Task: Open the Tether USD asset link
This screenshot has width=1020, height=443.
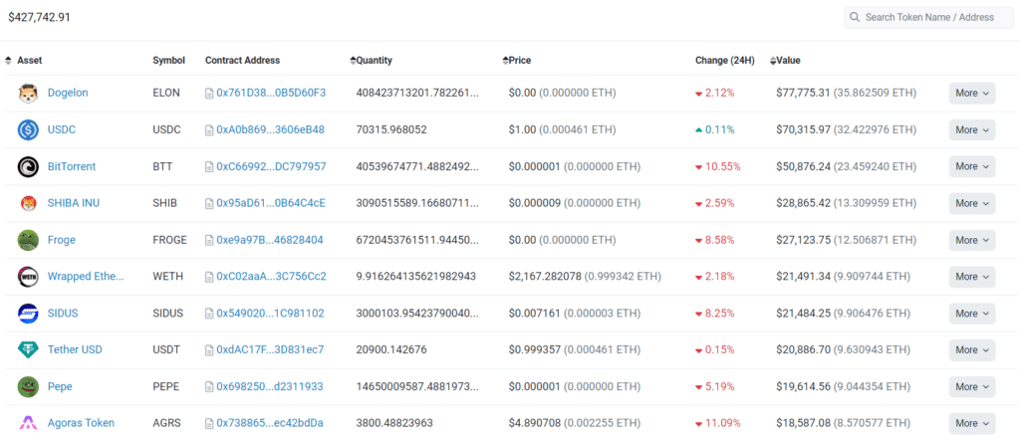Action: click(x=75, y=350)
